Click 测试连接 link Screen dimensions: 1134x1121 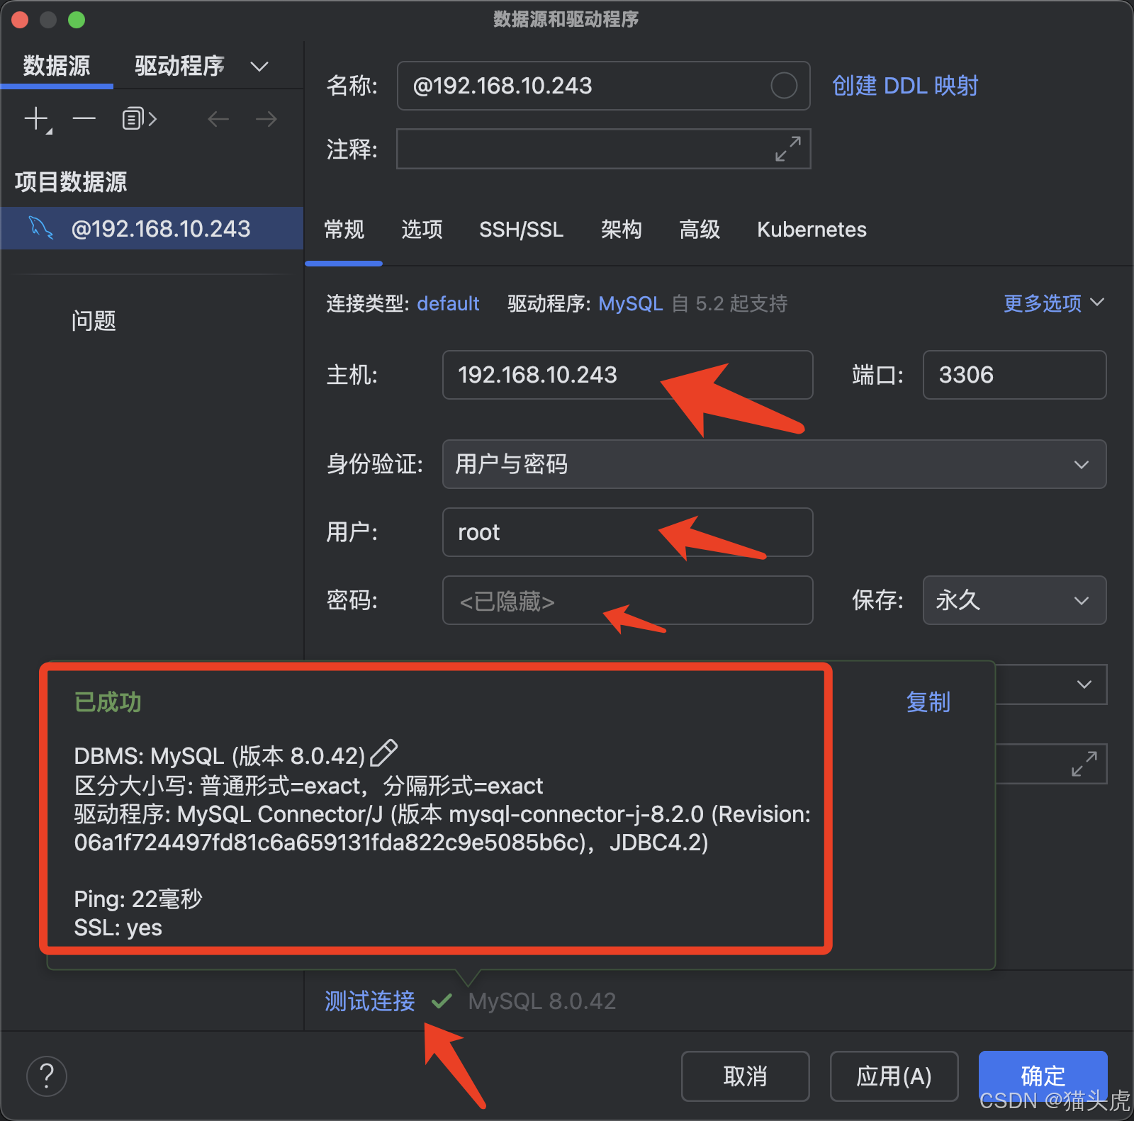370,1001
